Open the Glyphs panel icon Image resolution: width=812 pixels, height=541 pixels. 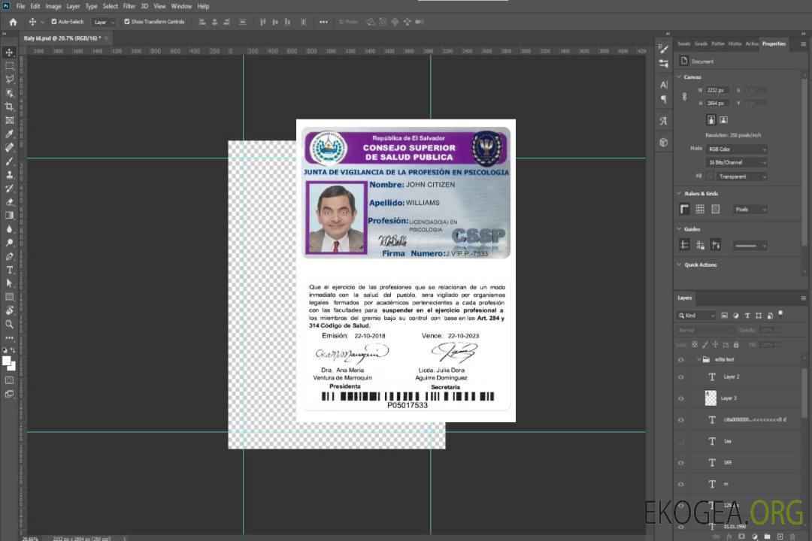(x=664, y=121)
